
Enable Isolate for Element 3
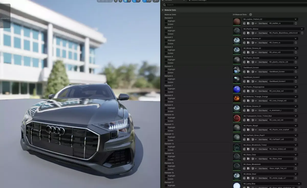coord(166,53)
